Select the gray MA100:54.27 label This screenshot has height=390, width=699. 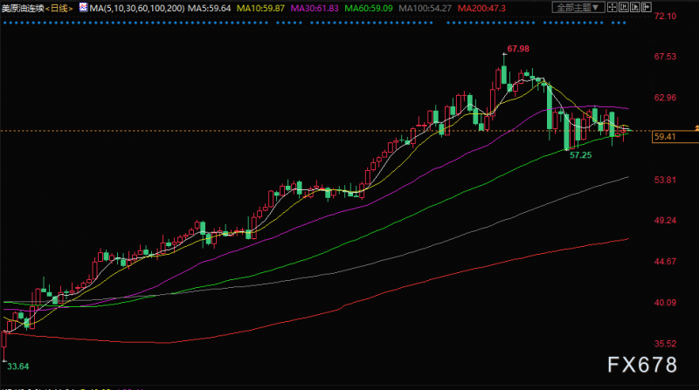(x=425, y=9)
